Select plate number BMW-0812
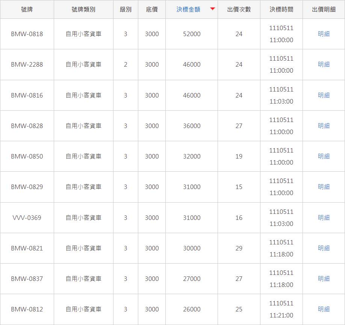 pyautogui.click(x=27, y=309)
